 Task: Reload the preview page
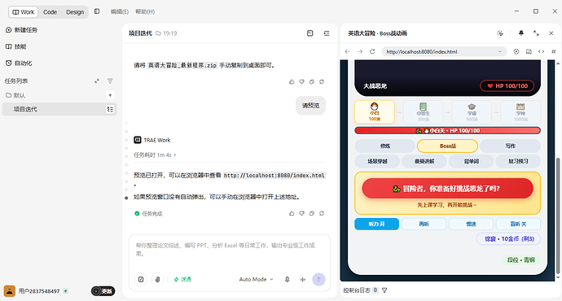point(372,51)
